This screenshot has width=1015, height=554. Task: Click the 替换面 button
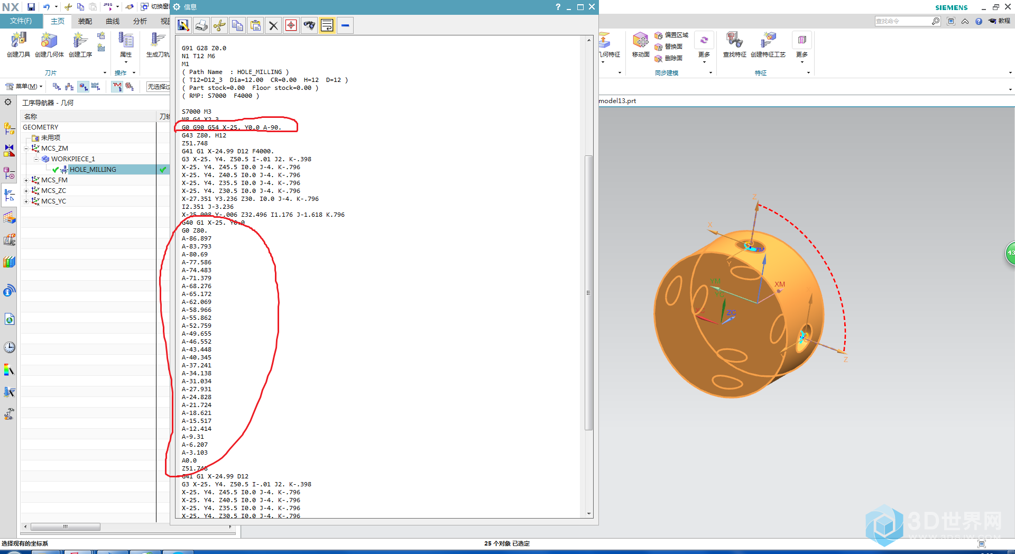[x=668, y=47]
